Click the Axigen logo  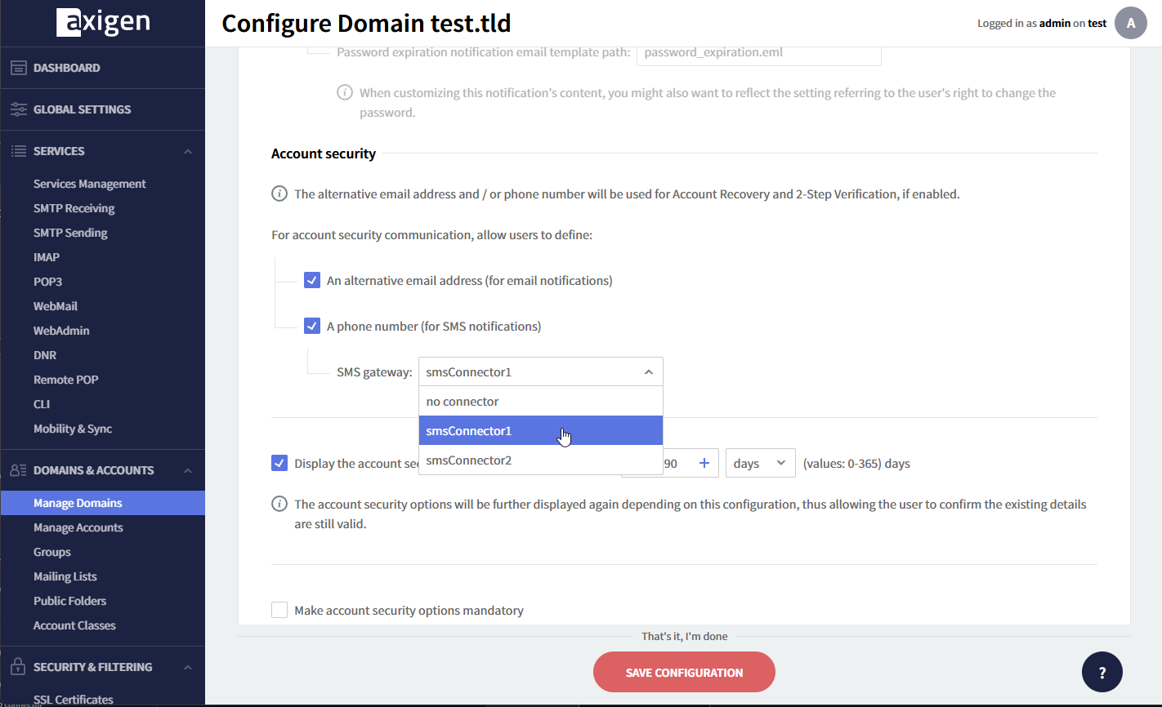(x=103, y=23)
